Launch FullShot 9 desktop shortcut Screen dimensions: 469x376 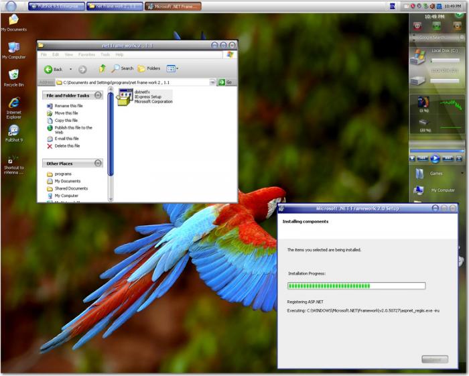tap(14, 133)
